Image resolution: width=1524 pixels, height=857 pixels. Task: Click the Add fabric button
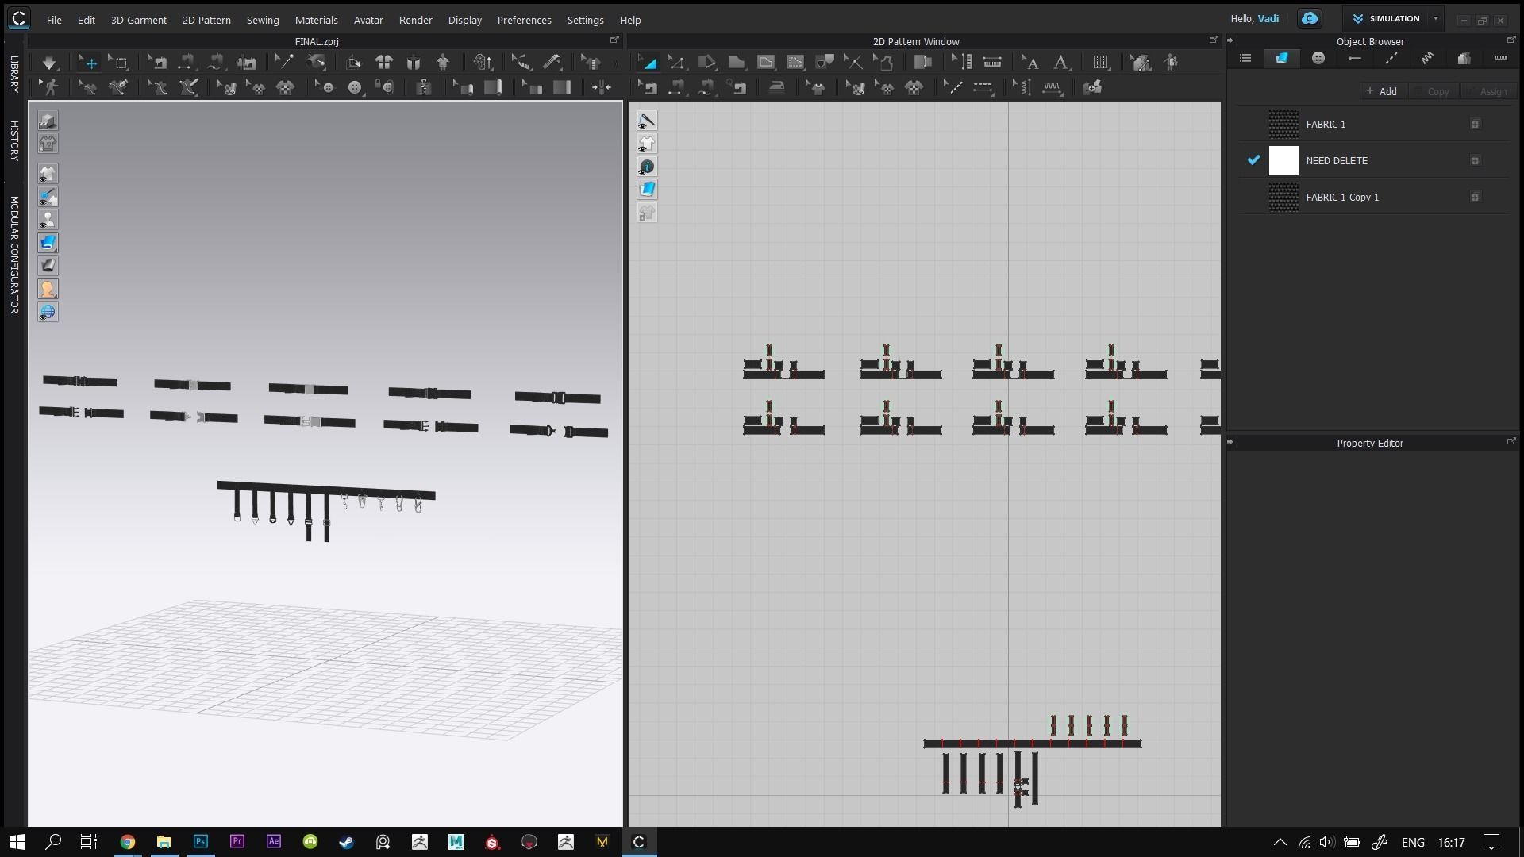(1381, 91)
